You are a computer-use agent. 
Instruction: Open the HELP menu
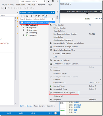[50, 5]
